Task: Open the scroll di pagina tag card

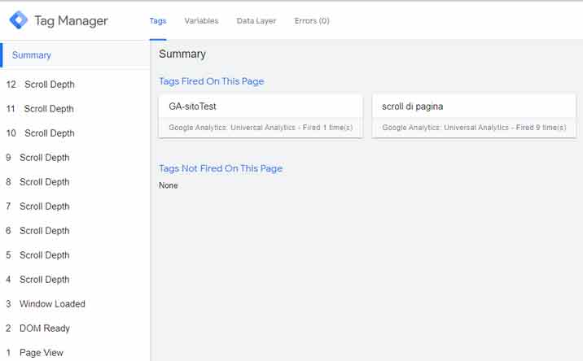Action: (x=474, y=116)
